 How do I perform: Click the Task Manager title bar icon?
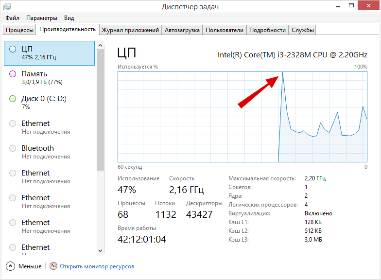(7, 7)
